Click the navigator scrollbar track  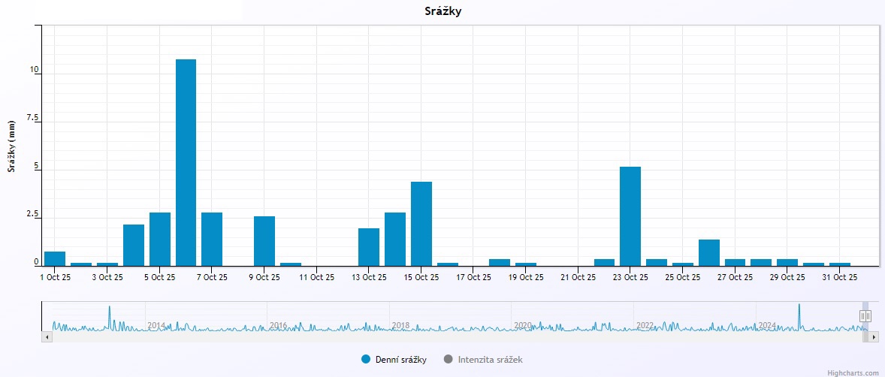pos(451,337)
